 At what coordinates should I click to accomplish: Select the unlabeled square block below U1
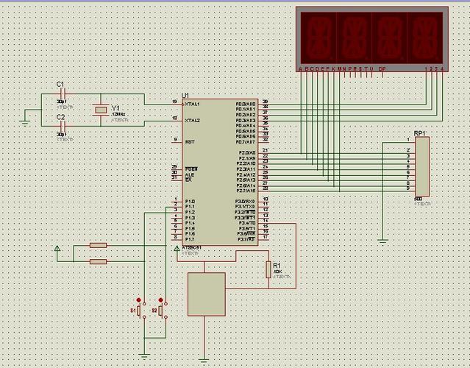pyautogui.click(x=207, y=294)
